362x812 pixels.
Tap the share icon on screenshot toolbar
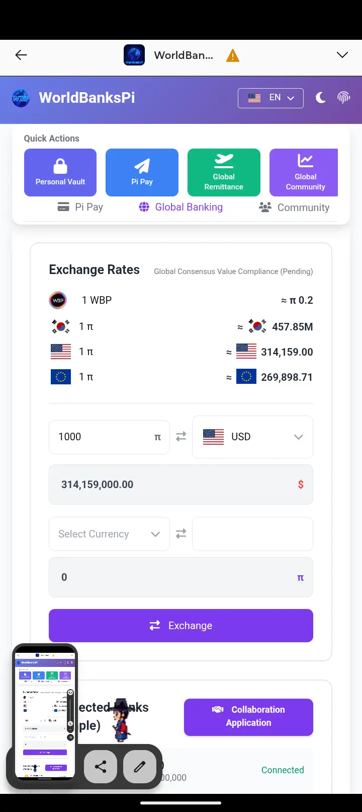point(101,767)
